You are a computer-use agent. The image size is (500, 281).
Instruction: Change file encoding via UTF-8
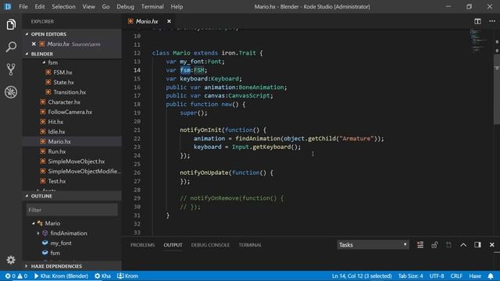pos(437,276)
